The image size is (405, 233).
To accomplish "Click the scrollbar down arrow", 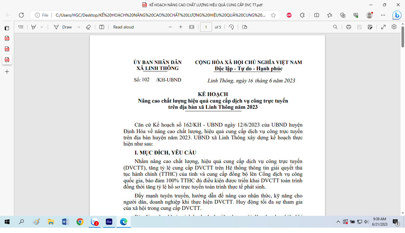I will 403,213.
